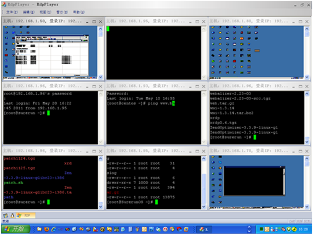
Task: Click the first icon in the bottom RdpPlayer toolbar
Action: (6, 216)
